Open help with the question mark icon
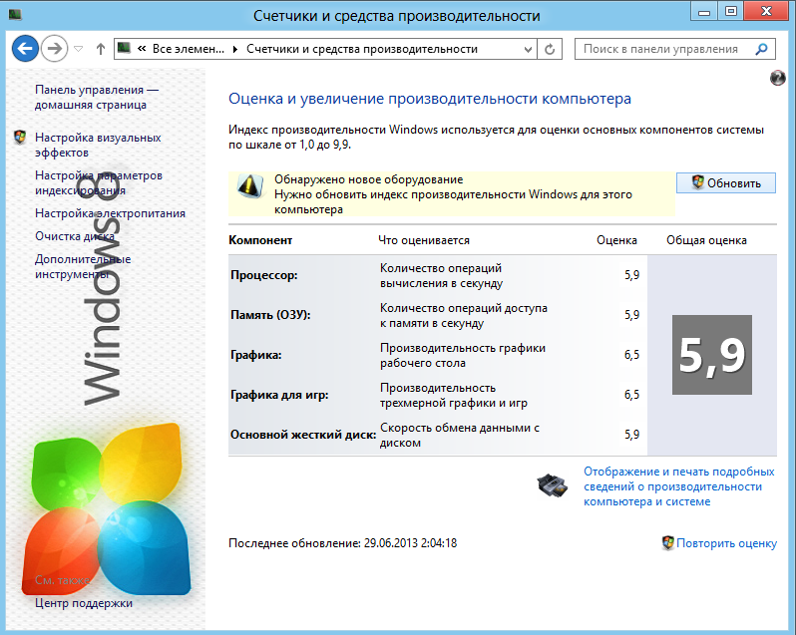 (x=778, y=78)
